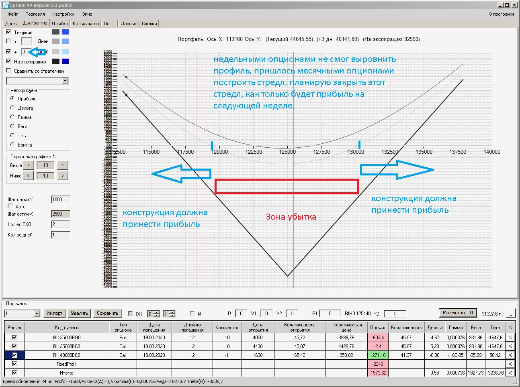Select the Тета radio button
520x387 pixels.
tap(12, 135)
